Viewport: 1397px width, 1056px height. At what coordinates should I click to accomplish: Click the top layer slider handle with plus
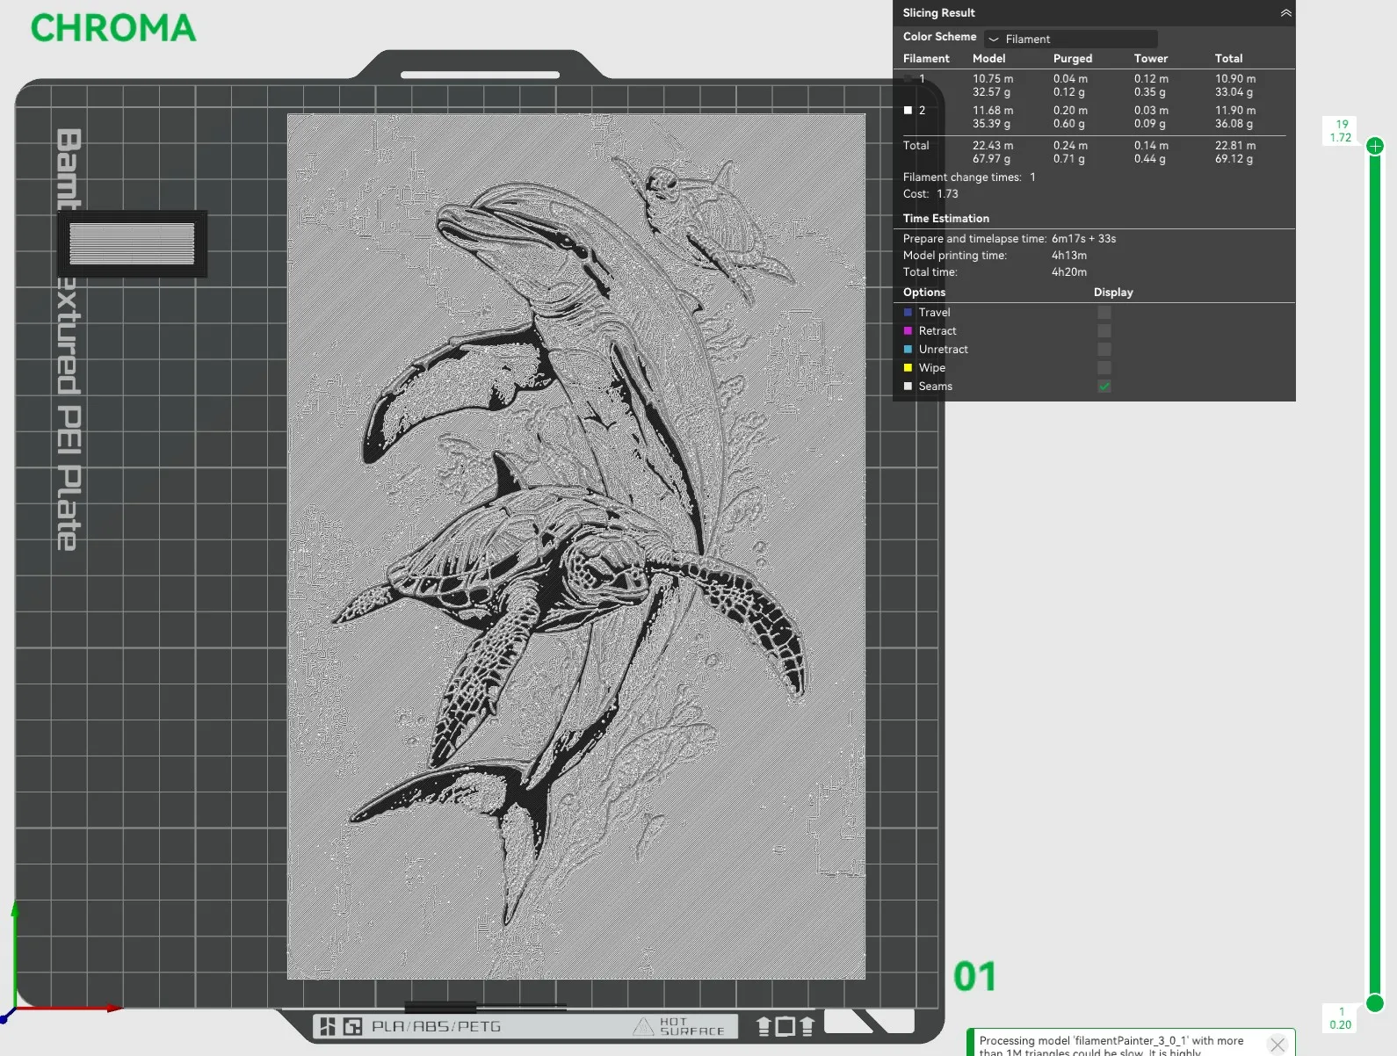[x=1375, y=146]
